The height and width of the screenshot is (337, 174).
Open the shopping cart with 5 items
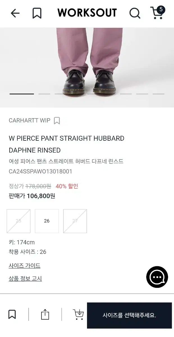pos(157,13)
